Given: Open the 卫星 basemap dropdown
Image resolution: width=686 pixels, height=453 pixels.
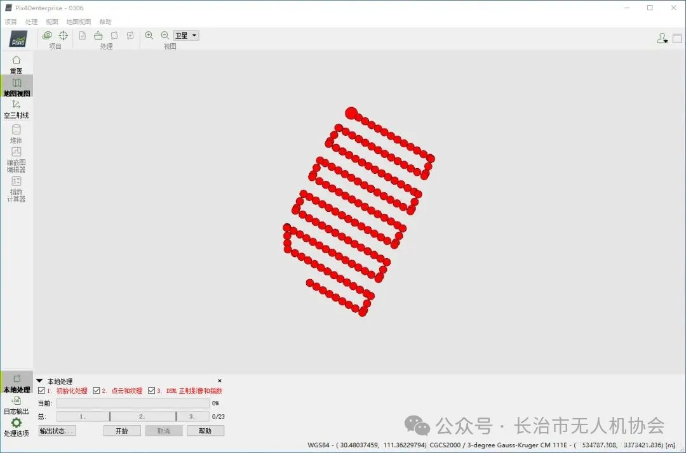Looking at the screenshot, I should [x=186, y=36].
